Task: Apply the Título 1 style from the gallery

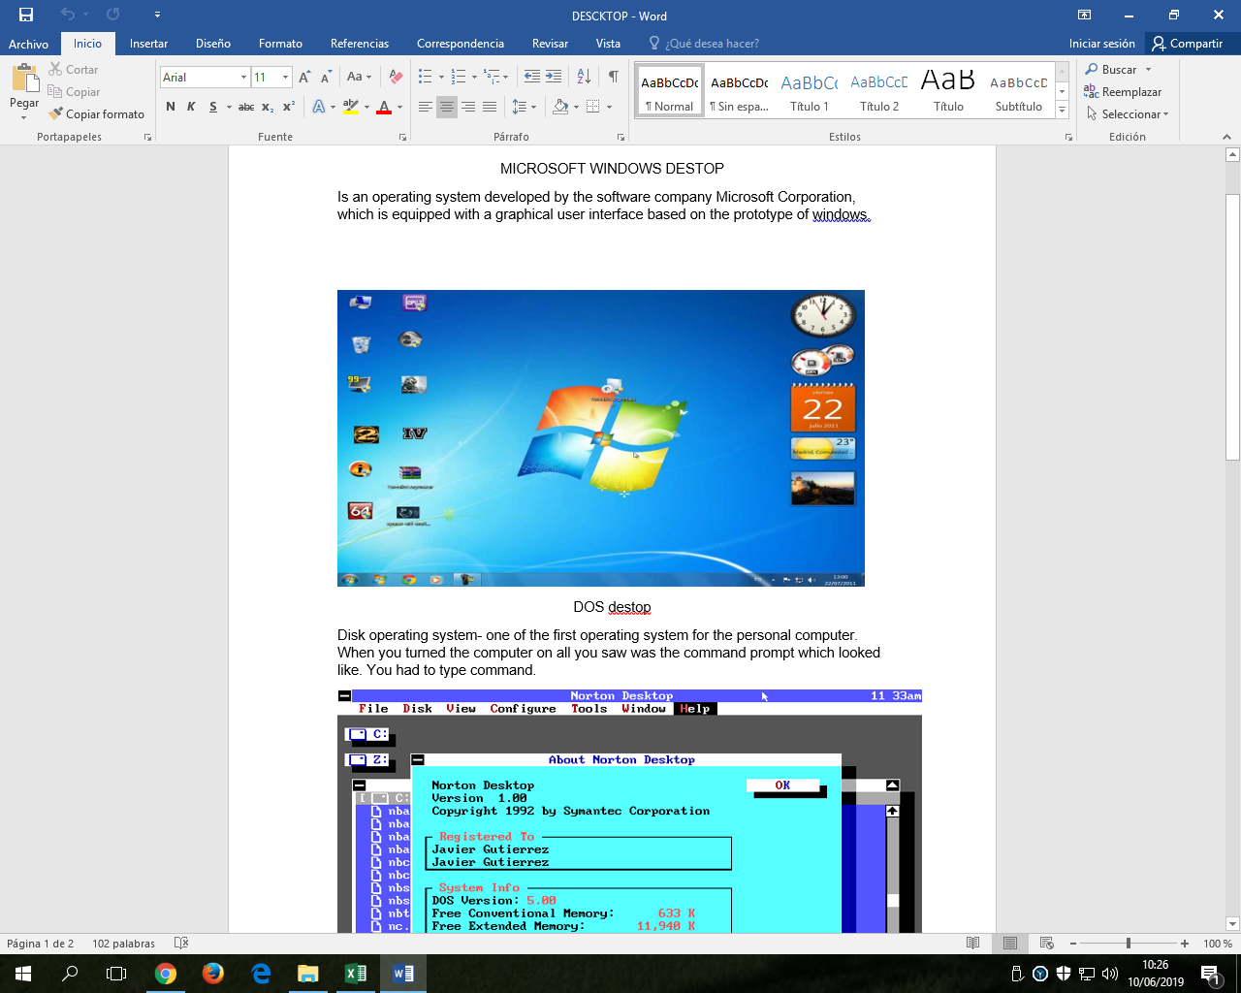Action: [810, 91]
